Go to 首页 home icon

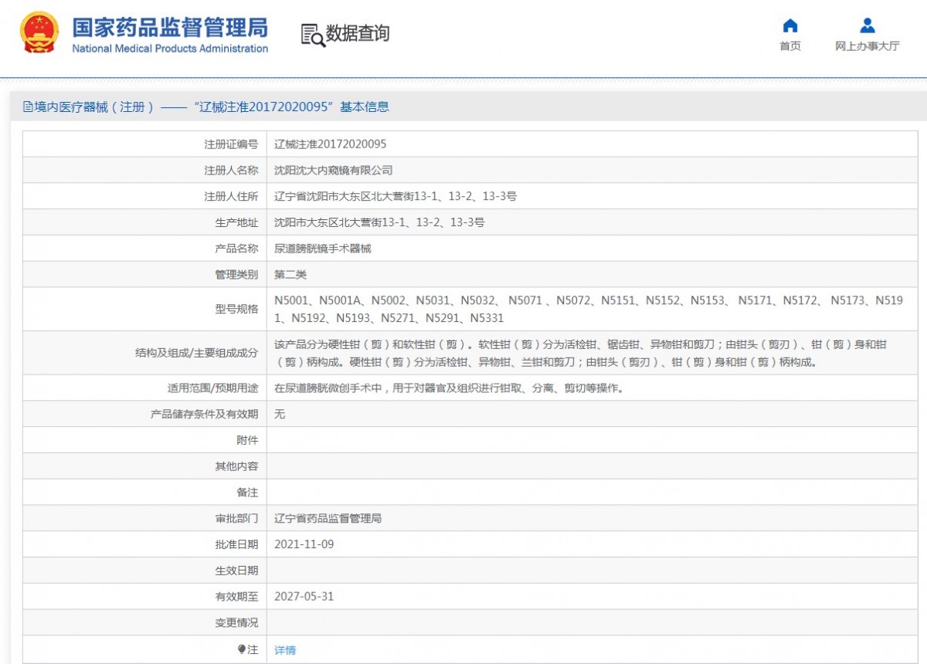790,25
